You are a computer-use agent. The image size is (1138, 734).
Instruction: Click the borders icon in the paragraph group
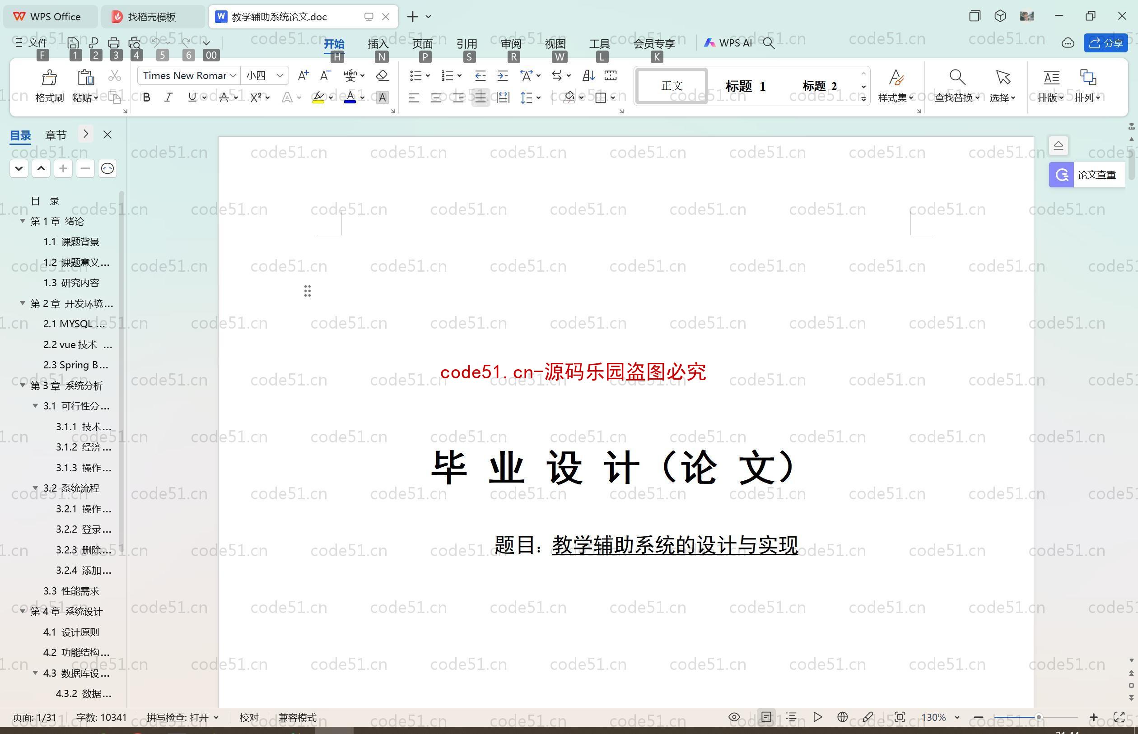[x=601, y=98]
